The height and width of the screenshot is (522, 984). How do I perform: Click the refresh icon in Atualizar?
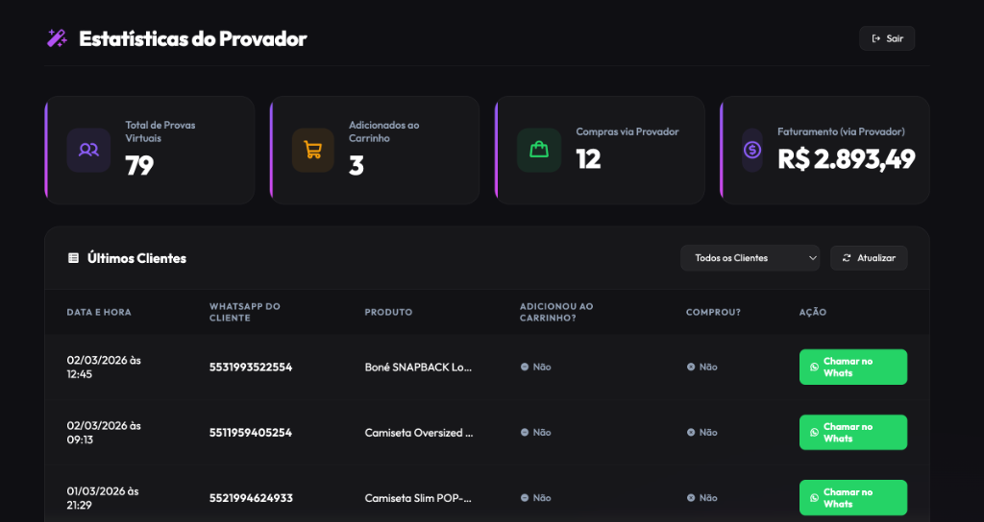846,258
